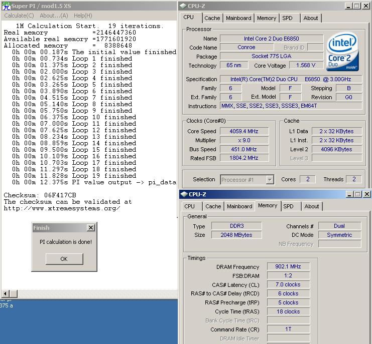Viewport: 372px width, 344px height.
Task: Click the 'Symmetric' DC mode value
Action: tap(339, 235)
